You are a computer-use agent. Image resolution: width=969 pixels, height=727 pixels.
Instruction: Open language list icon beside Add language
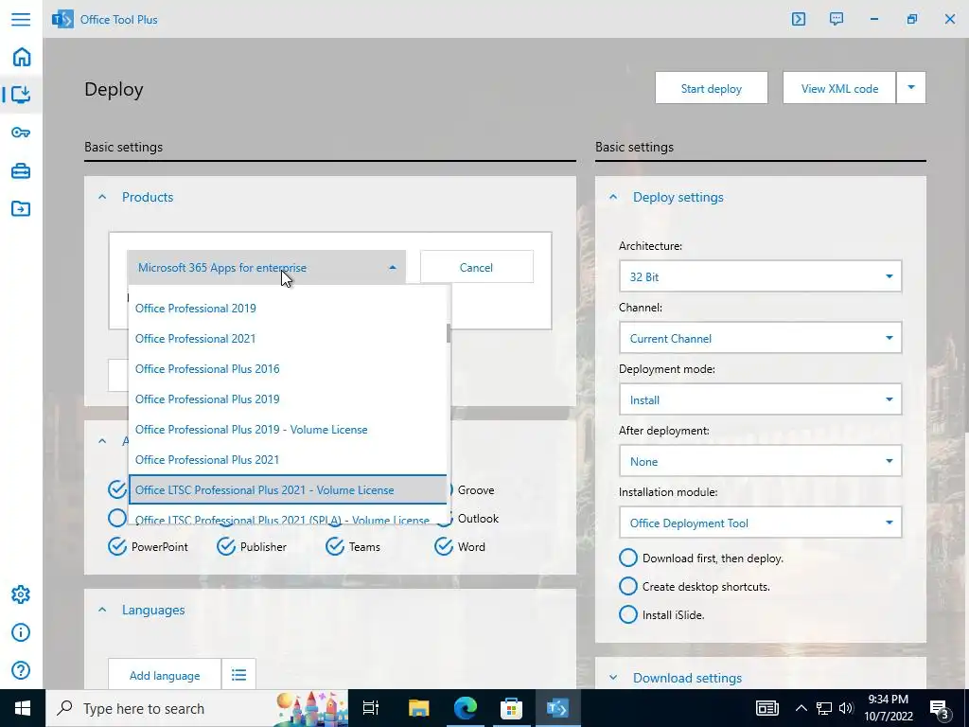(x=238, y=674)
